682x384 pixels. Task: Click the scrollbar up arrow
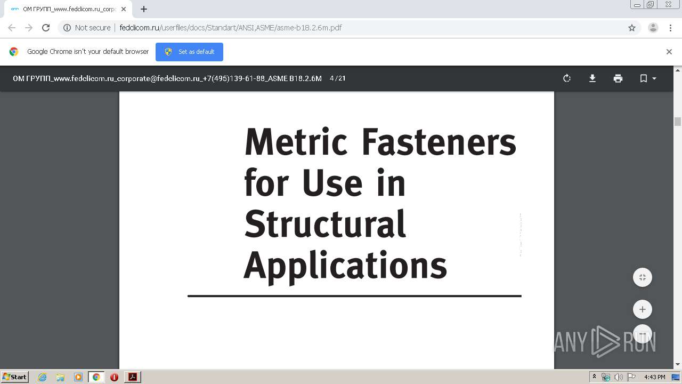[678, 70]
